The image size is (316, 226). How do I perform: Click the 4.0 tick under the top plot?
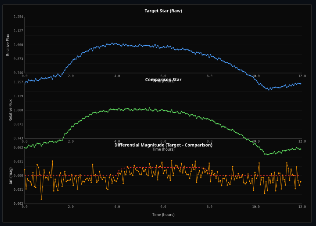point(117,75)
